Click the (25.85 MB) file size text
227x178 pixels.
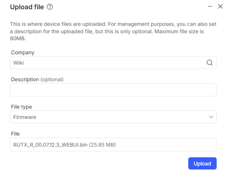103,144
